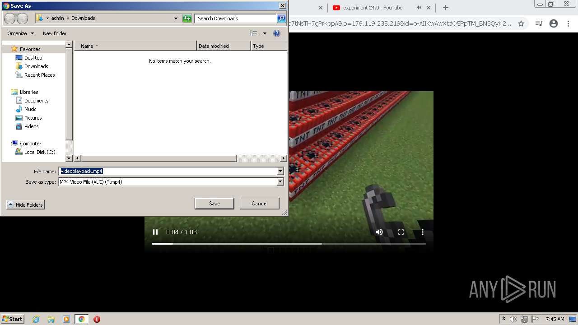Open Downloads in the navigation pane
Screen dimensions: 578x325
click(x=36, y=66)
